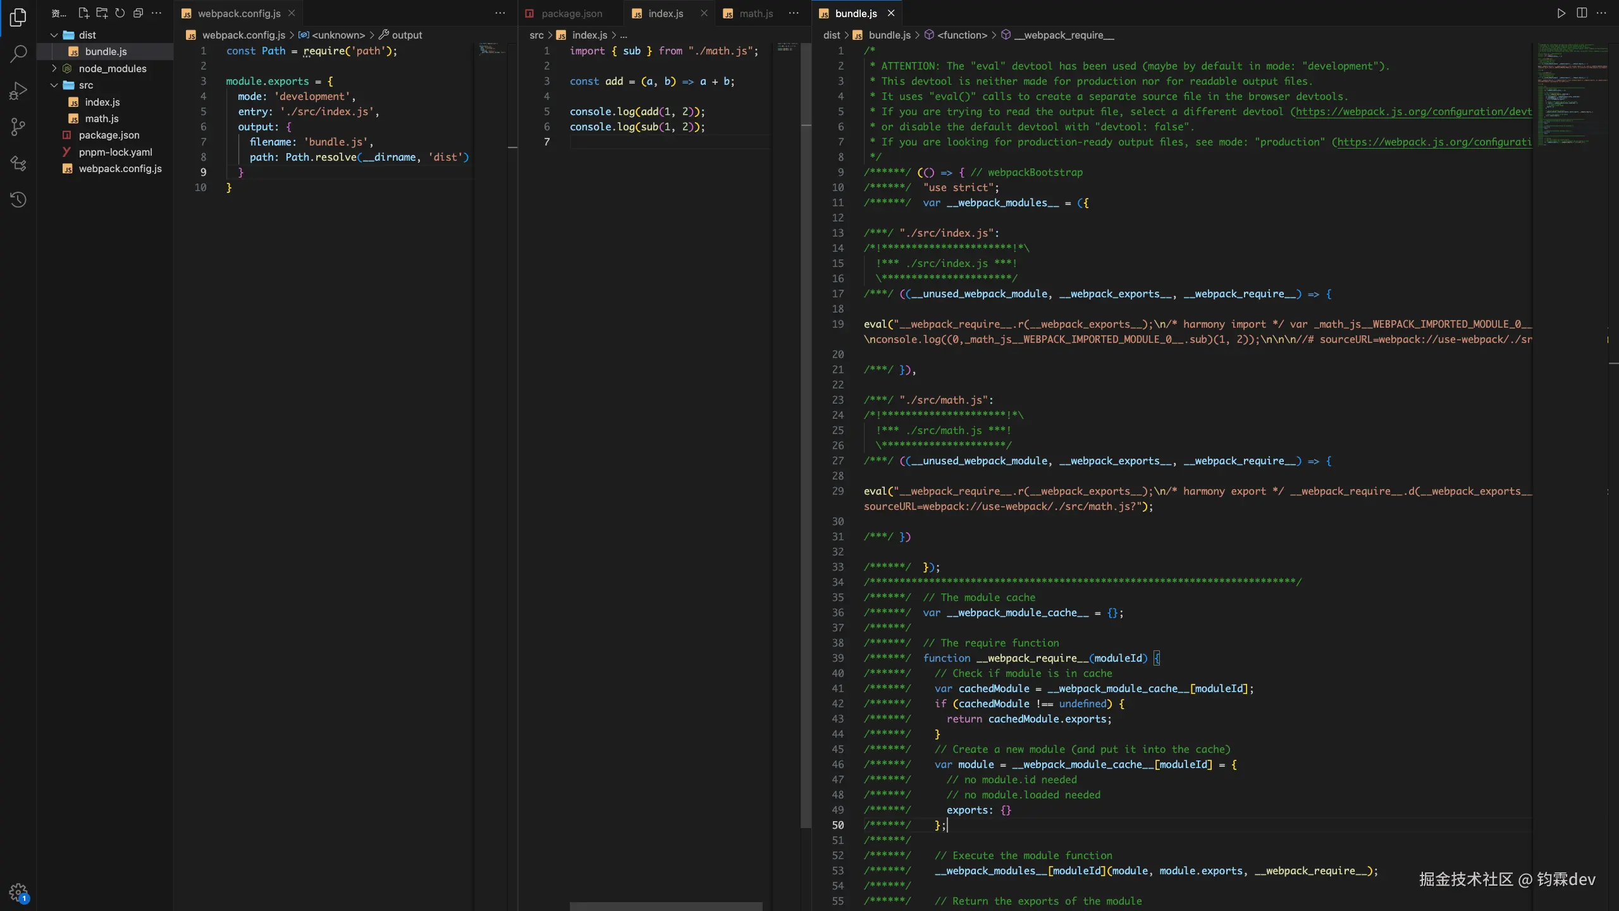Open the webpack.js.org configuration link on line 5
This screenshot has height=911, width=1619.
[x=1413, y=111]
